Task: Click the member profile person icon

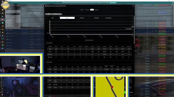Action: 46,6
